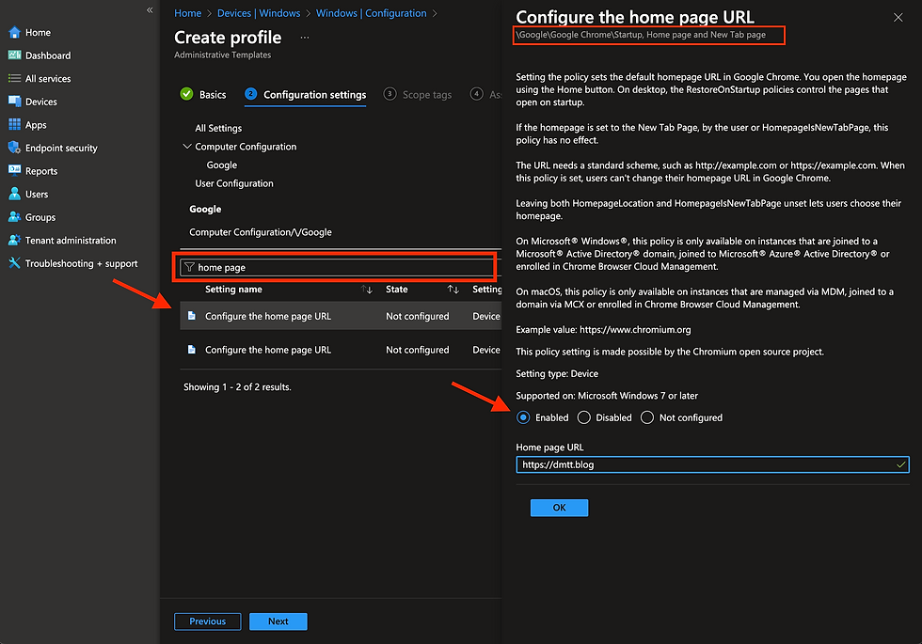Click the Next button
This screenshot has width=922, height=644.
tap(278, 620)
